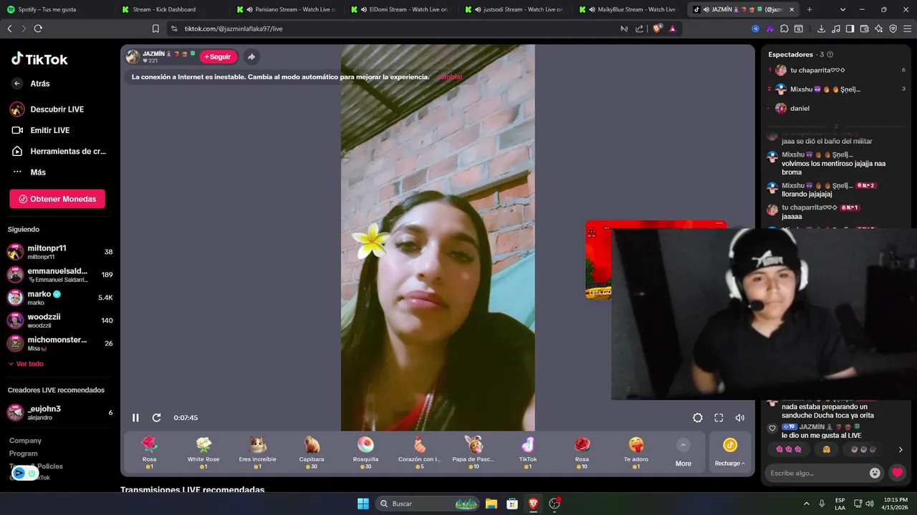917x515 pixels.
Task: Select viewer Mixshu in spectators list
Action: point(836,89)
